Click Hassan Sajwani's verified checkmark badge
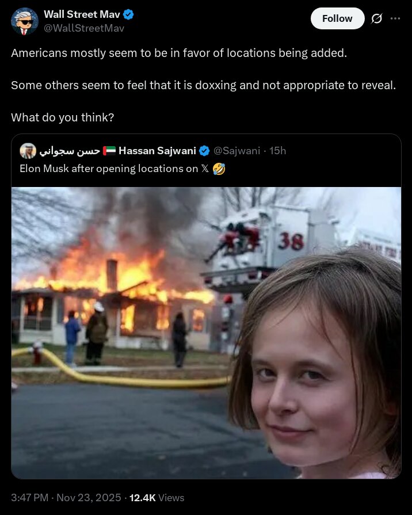 coord(204,151)
